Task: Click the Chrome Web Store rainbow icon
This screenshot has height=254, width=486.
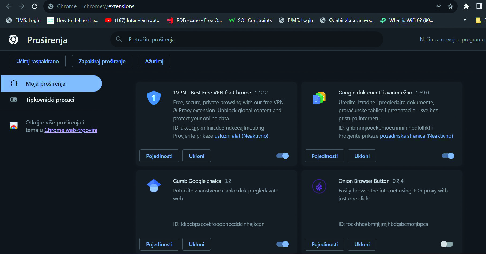Action: [14, 126]
